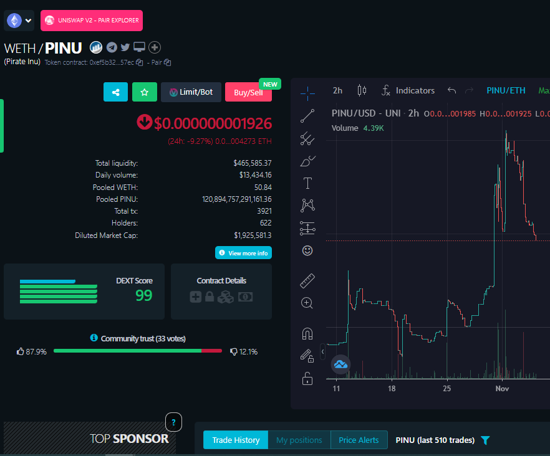
Task: Select the prediction and measurement tool
Action: point(307,228)
